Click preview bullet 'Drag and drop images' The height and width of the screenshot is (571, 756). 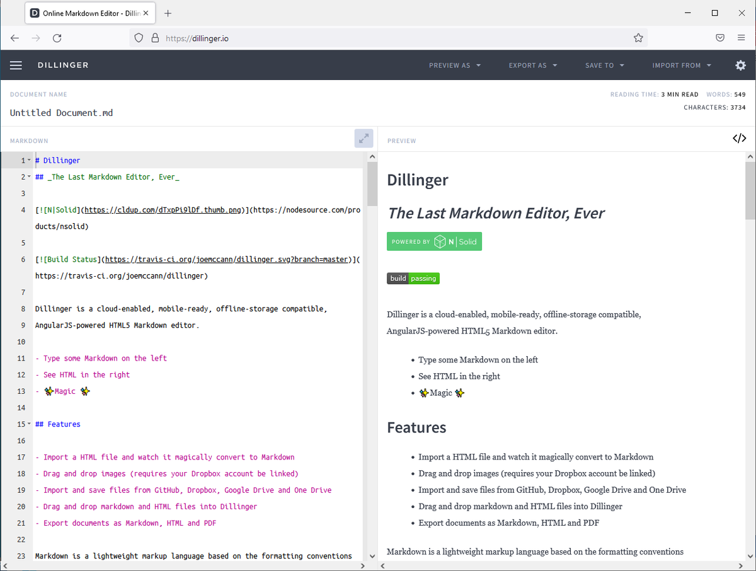[x=537, y=473]
